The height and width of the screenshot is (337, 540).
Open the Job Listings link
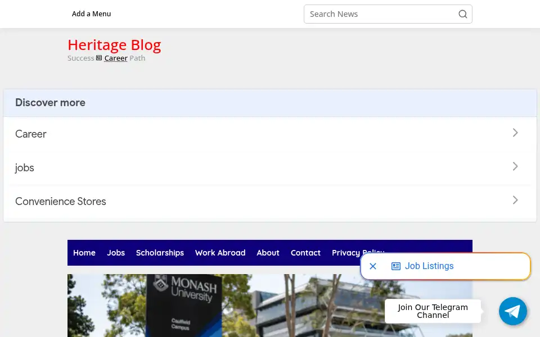tap(429, 266)
